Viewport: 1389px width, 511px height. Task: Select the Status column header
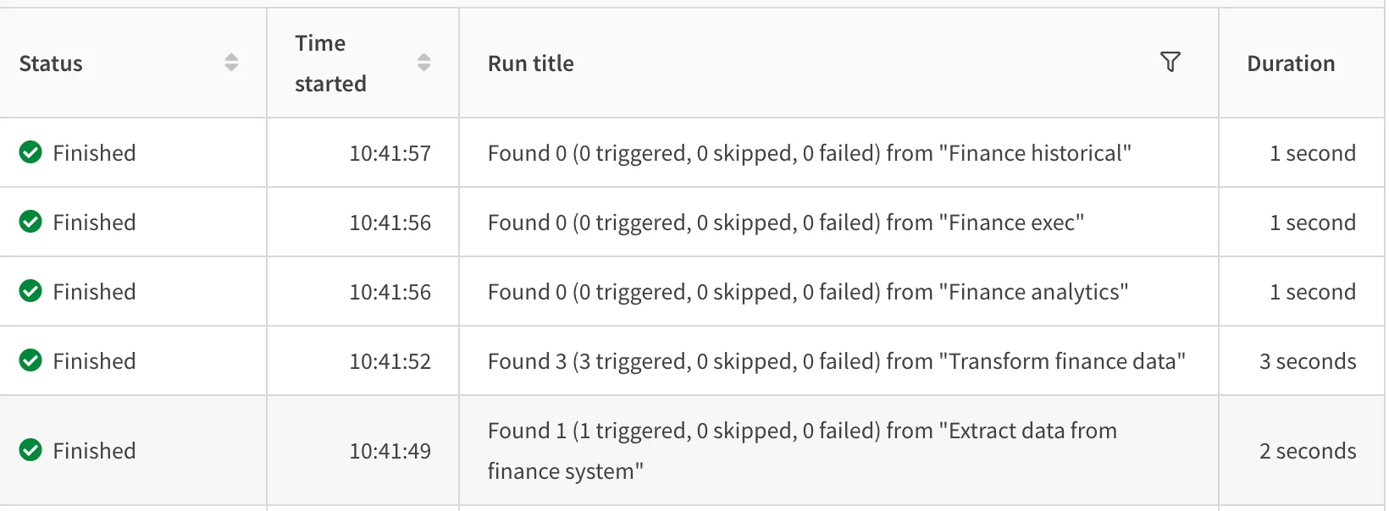[x=51, y=63]
